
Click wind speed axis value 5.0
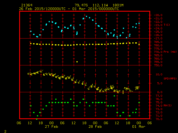click(160, 83)
